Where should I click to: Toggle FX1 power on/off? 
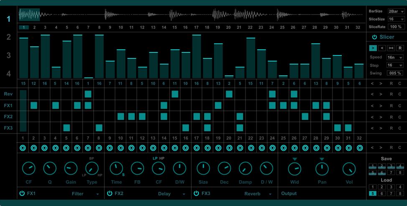click(x=22, y=193)
